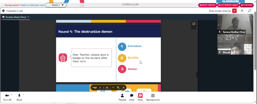Open the Chat panel
Image resolution: width=257 pixels, height=104 pixels.
tap(131, 97)
